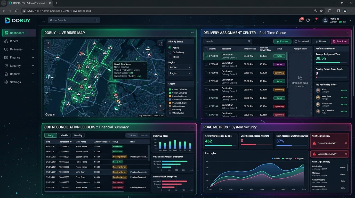This screenshot has width=355, height=198.
Task: Open the Region dropdown in map filters
Action: tap(180, 73)
